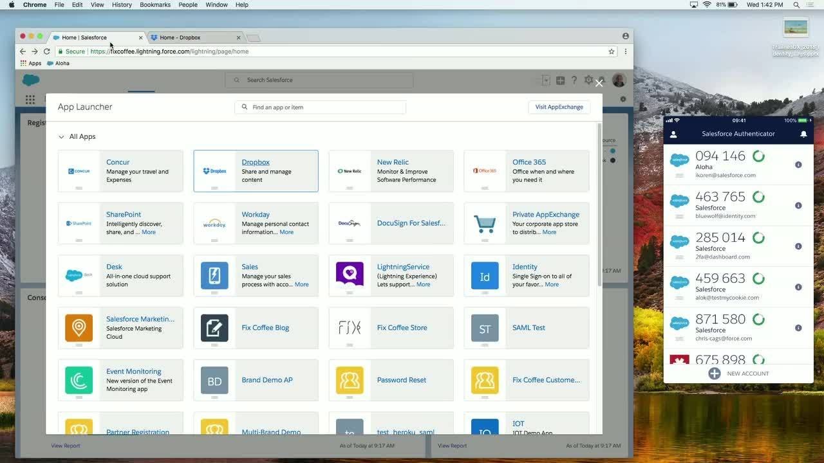Open the Concur app tile icon

79,171
